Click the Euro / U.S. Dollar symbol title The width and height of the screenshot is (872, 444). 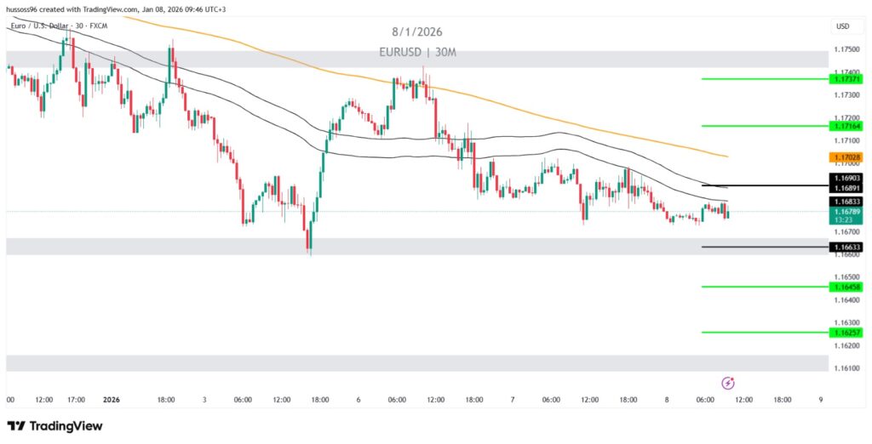49,26
